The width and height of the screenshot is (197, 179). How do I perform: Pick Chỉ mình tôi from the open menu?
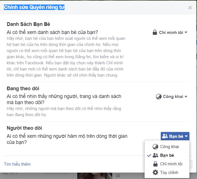coord(167,164)
